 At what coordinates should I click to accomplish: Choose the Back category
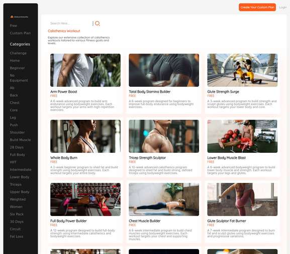tap(14, 95)
